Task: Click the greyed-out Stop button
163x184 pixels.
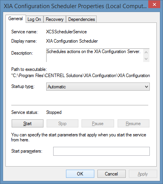Action: (x=62, y=124)
